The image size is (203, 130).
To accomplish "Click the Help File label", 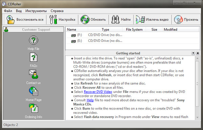I will 33,49.
